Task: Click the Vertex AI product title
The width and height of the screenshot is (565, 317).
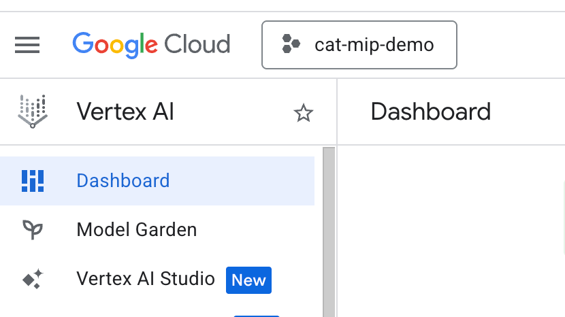Action: coord(125,112)
